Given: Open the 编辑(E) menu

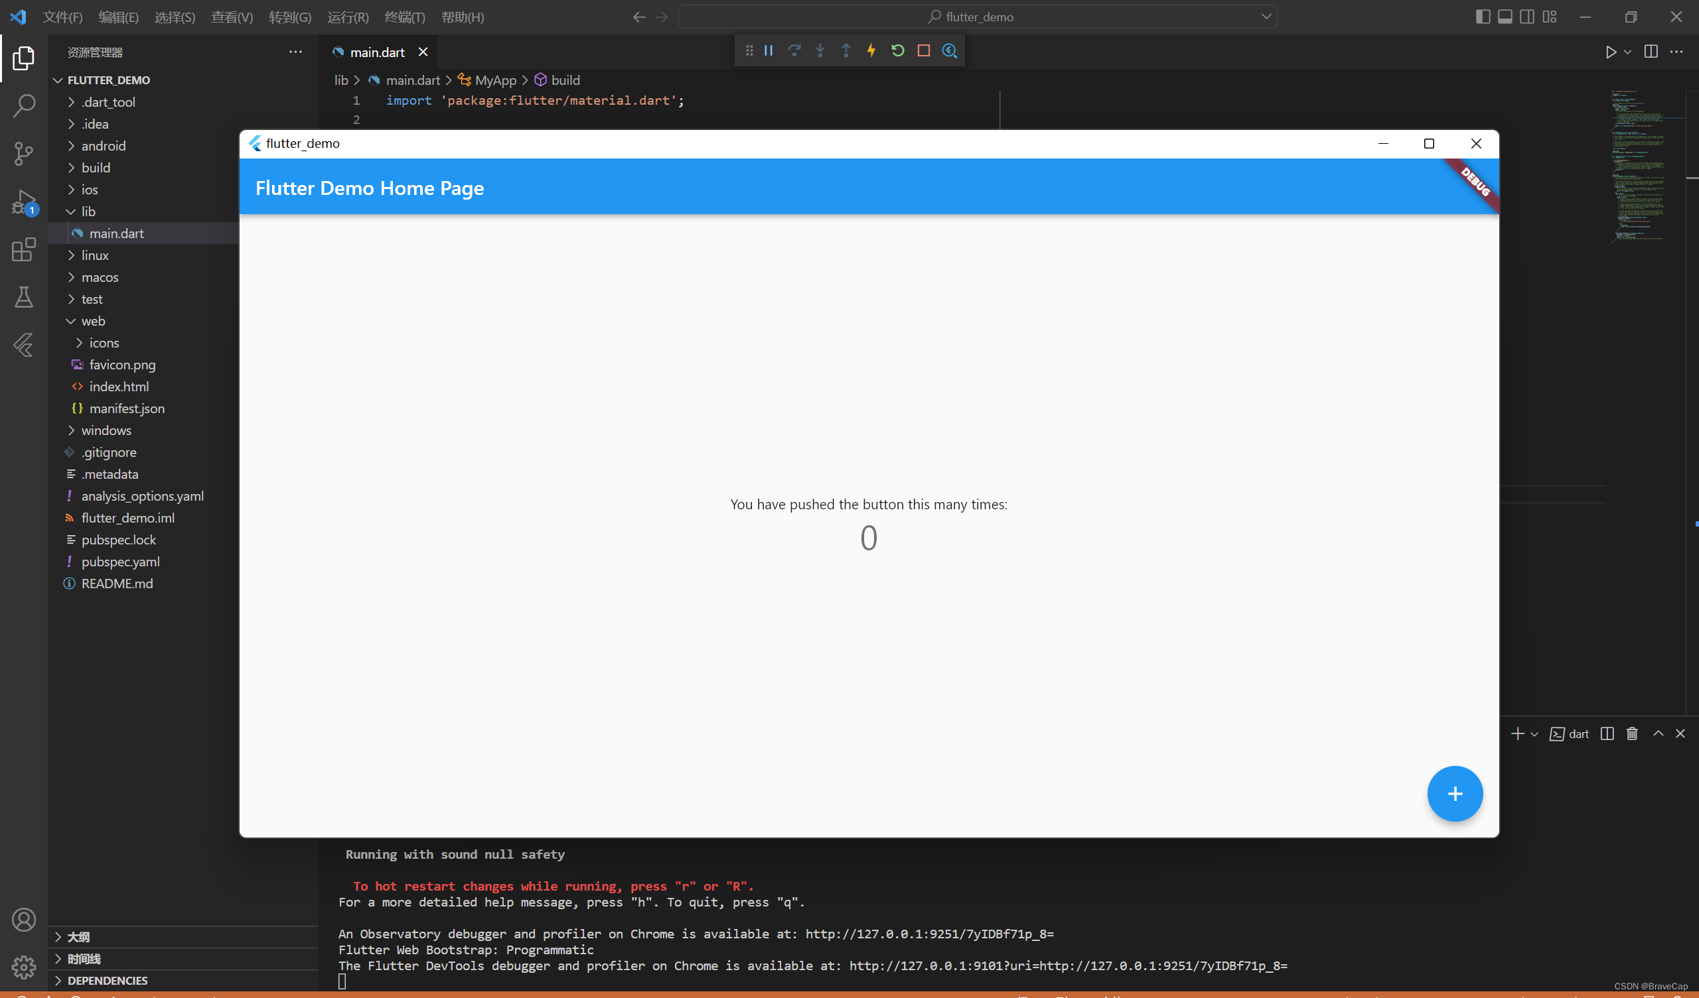Looking at the screenshot, I should point(118,17).
